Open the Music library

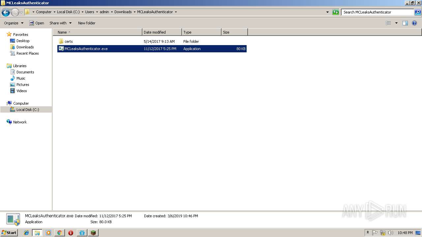point(21,78)
